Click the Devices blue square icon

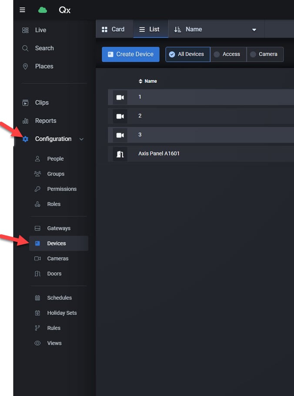click(x=37, y=243)
